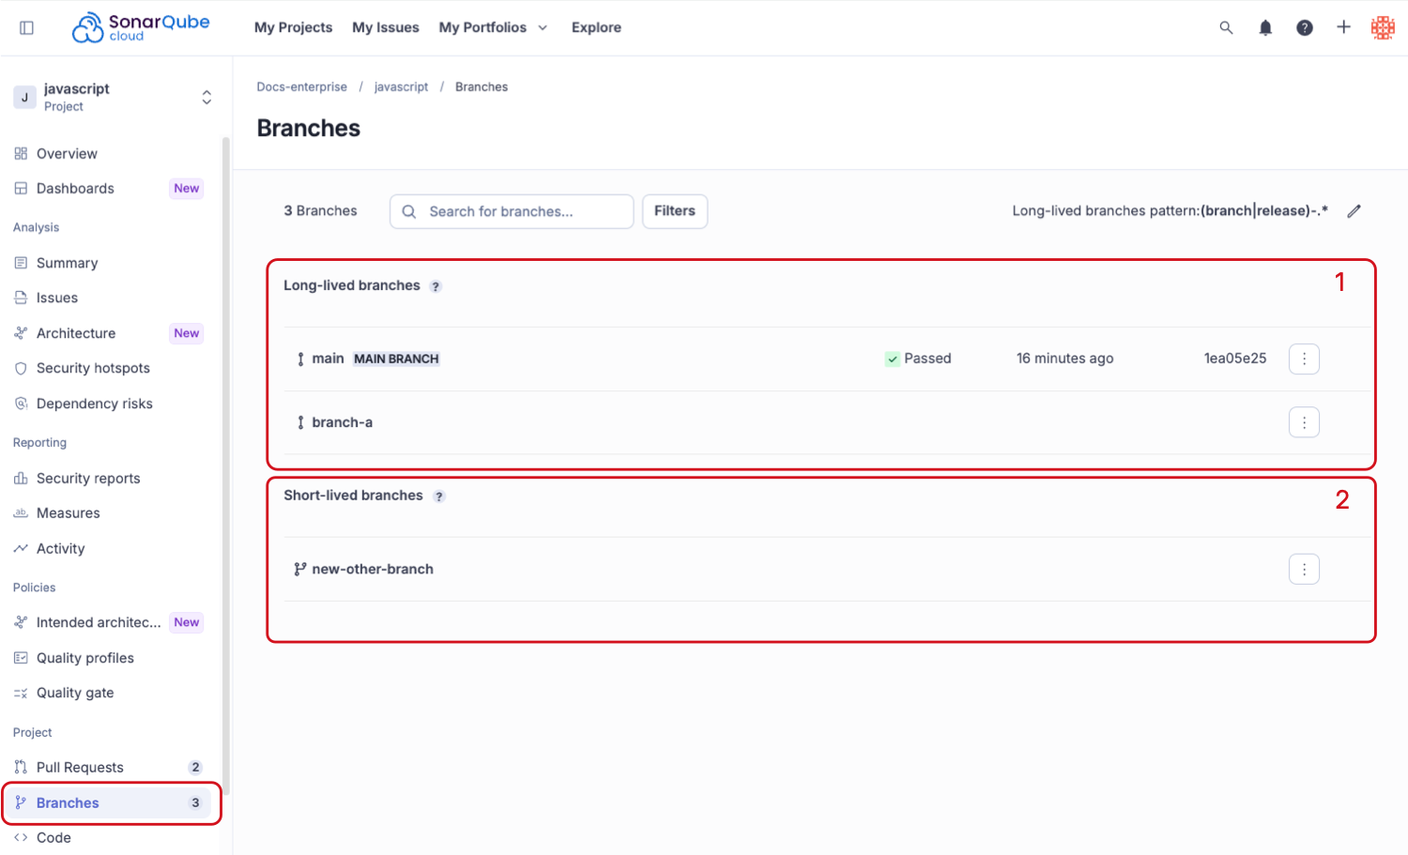The height and width of the screenshot is (855, 1408).
Task: Open the javascript project switcher chevron
Action: (x=207, y=97)
